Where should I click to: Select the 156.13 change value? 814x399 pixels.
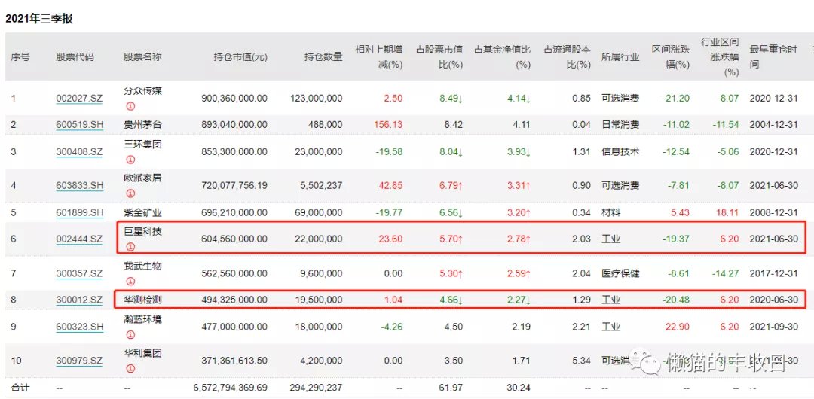(x=390, y=125)
